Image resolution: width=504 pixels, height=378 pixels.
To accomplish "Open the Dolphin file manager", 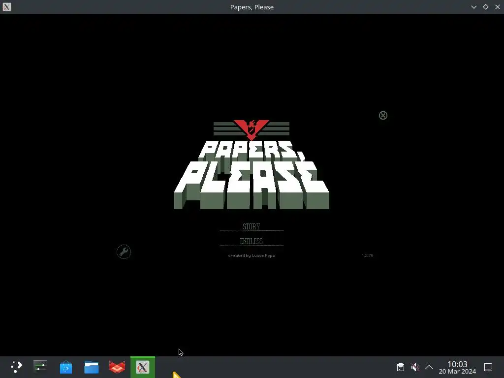I will pyautogui.click(x=92, y=367).
